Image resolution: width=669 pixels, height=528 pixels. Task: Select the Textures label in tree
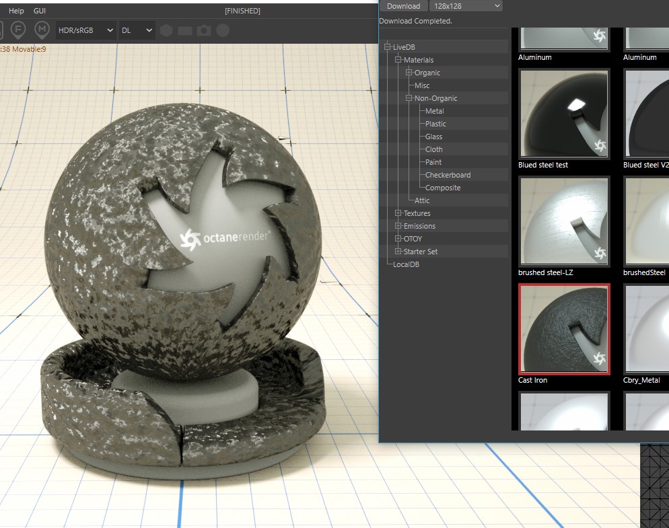pos(417,213)
